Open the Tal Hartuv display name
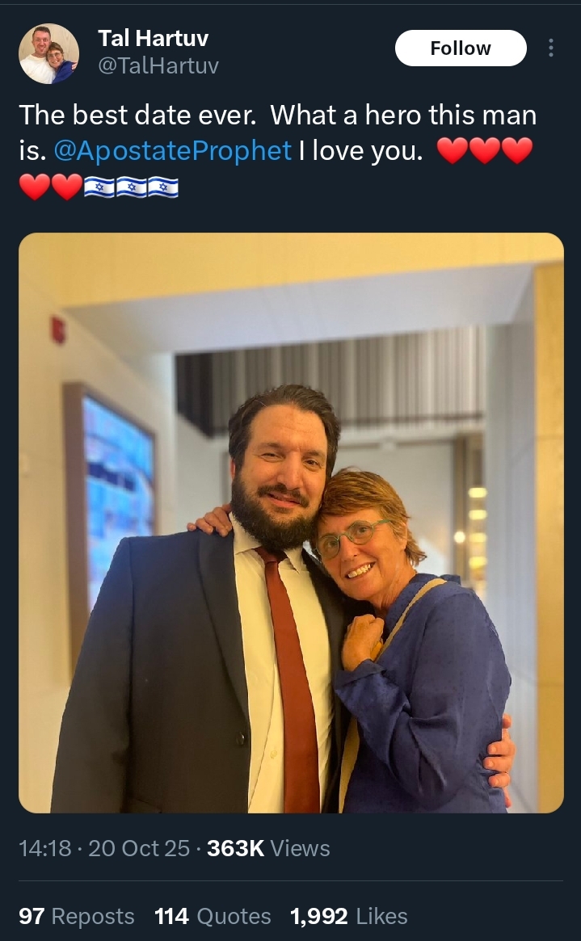Screen dimensions: 581x941 (x=153, y=38)
